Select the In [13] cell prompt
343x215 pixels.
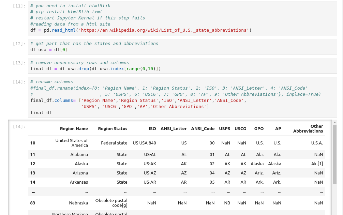click(19, 63)
